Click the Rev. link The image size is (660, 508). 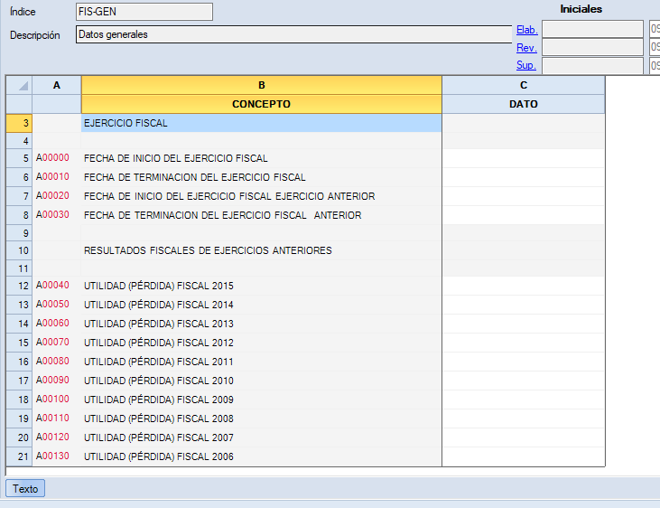tap(526, 48)
